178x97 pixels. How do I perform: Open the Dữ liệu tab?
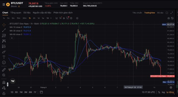27,13
